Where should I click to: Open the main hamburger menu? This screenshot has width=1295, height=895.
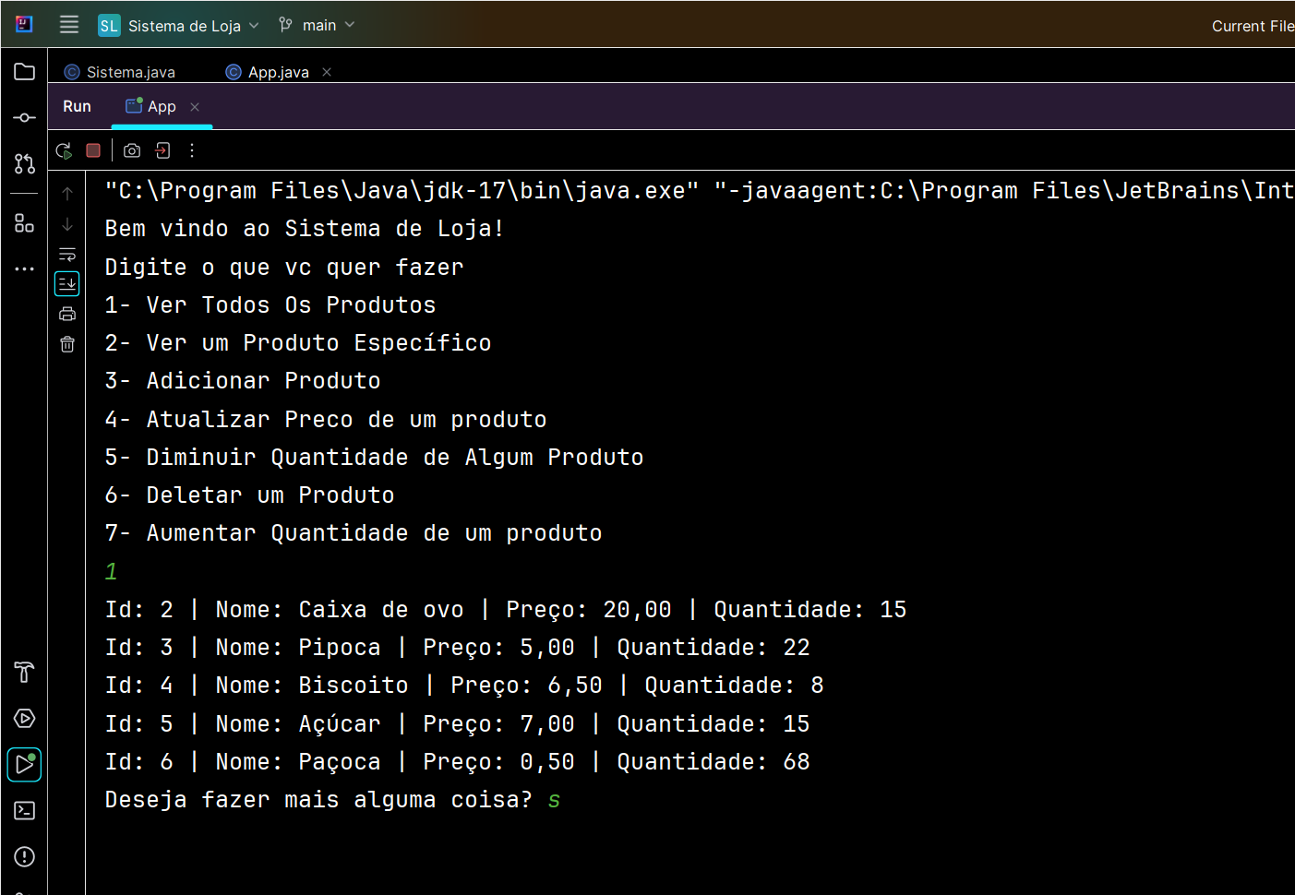click(69, 25)
